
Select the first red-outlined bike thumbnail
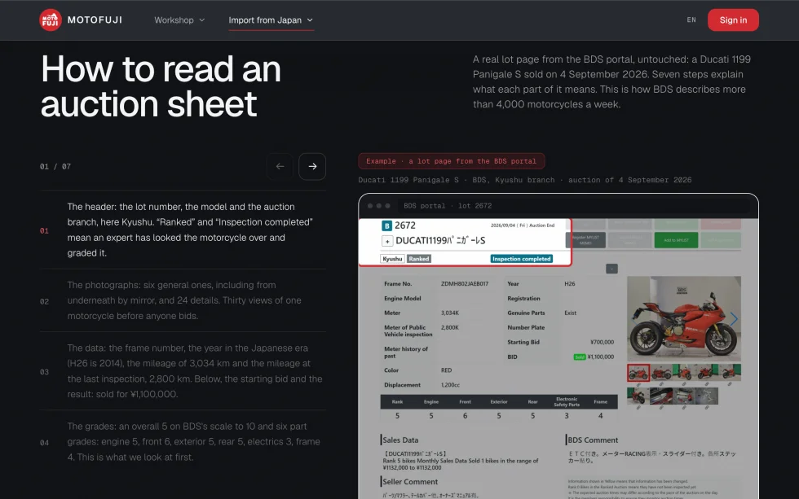(638, 373)
